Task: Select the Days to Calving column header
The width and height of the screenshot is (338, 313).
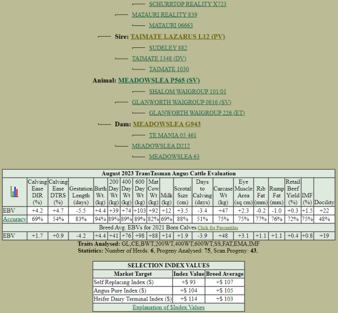Action: coord(202,192)
